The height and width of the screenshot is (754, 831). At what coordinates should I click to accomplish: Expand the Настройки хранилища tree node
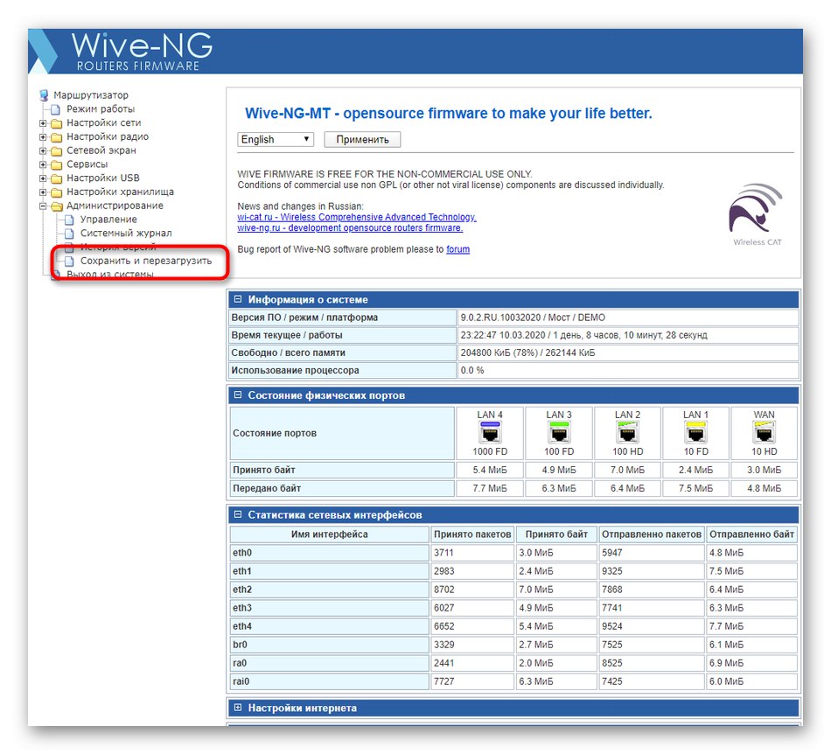point(43,192)
